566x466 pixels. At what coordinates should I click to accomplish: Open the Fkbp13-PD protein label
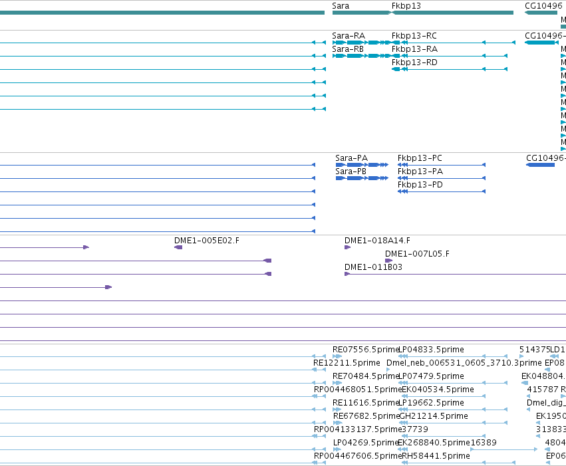(420, 185)
